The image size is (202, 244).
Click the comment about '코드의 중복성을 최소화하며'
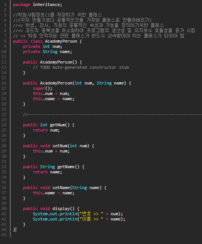pos(55,31)
